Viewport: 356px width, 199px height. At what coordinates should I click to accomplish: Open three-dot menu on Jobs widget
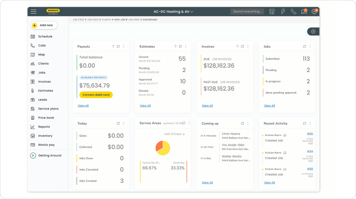pyautogui.click(x=310, y=47)
